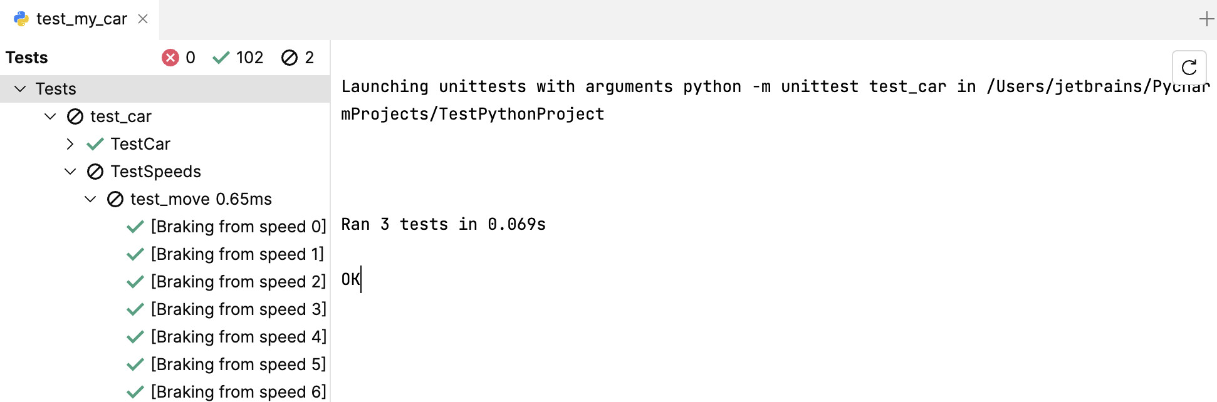Collapse the TestSpeeds node
The height and width of the screenshot is (402, 1217).
(x=70, y=172)
